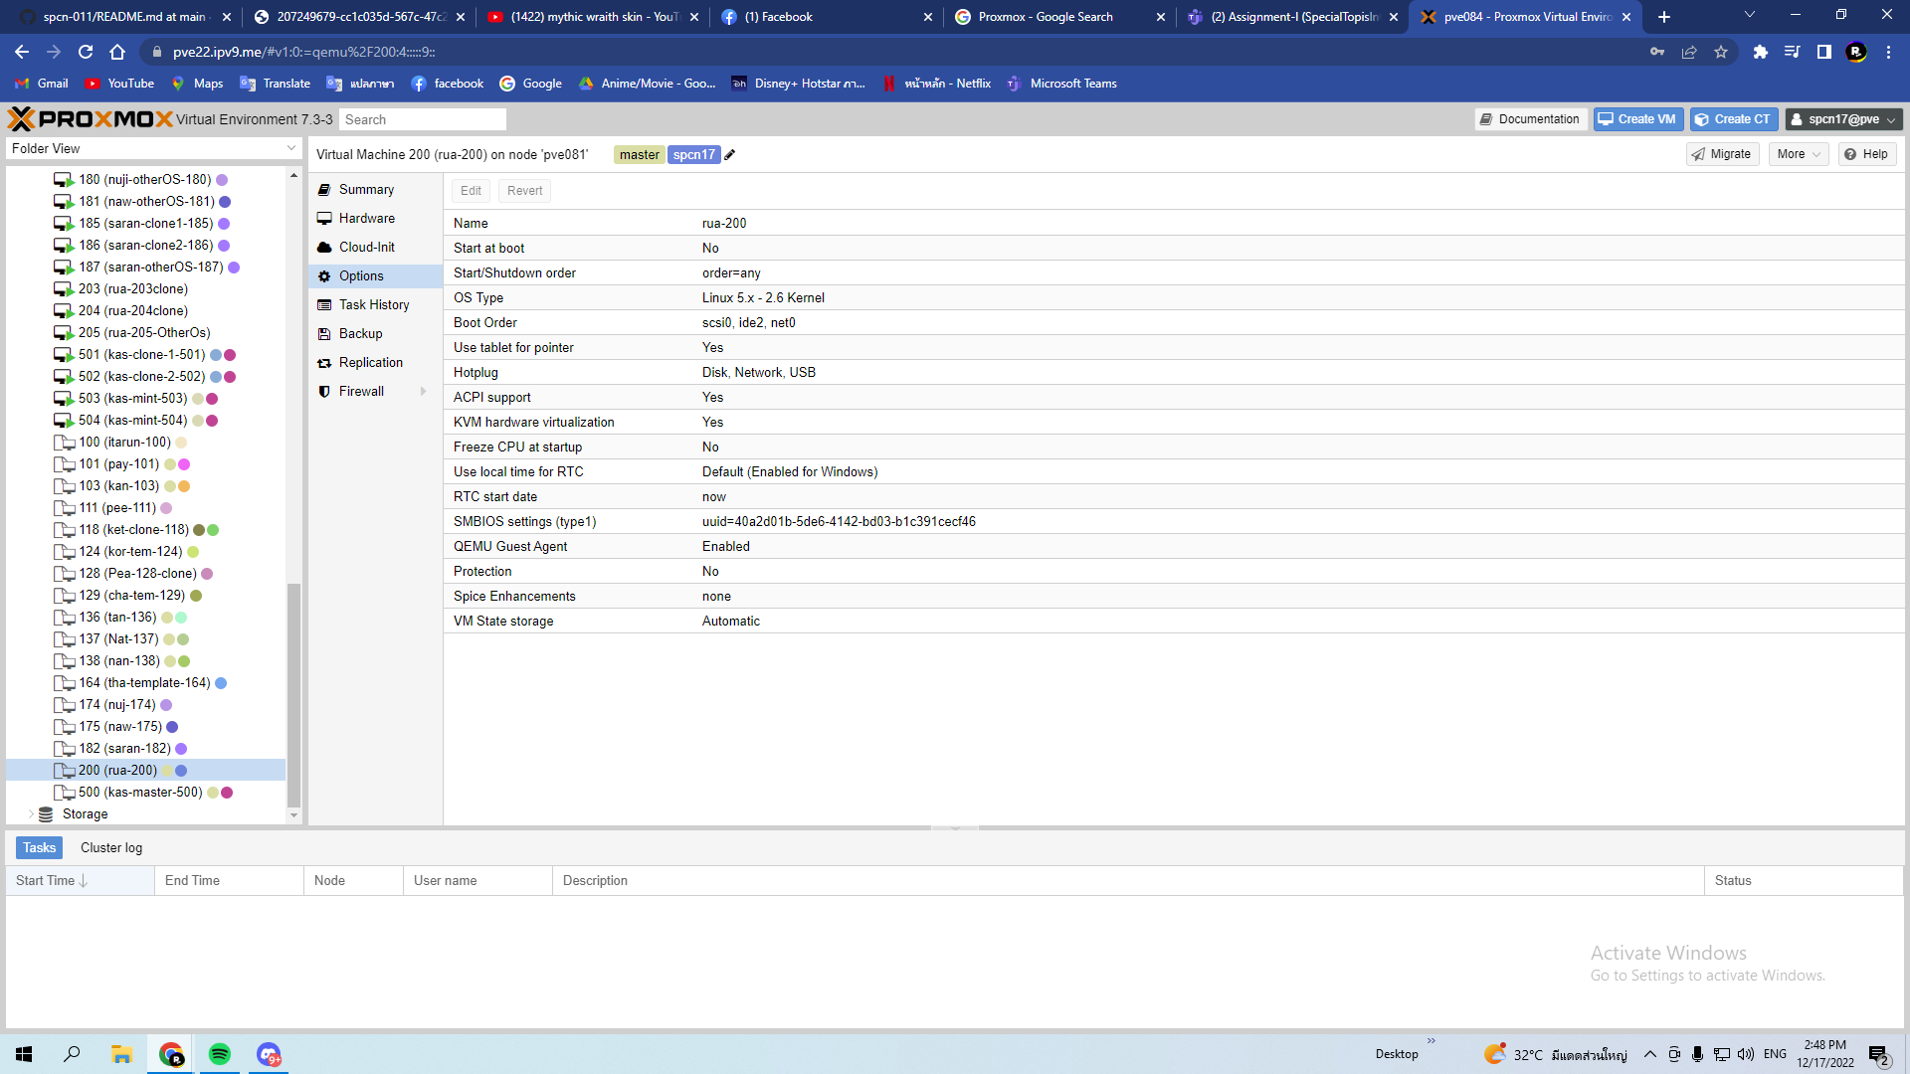Click the Windows Start button
This screenshot has width=1910, height=1074.
(x=24, y=1054)
